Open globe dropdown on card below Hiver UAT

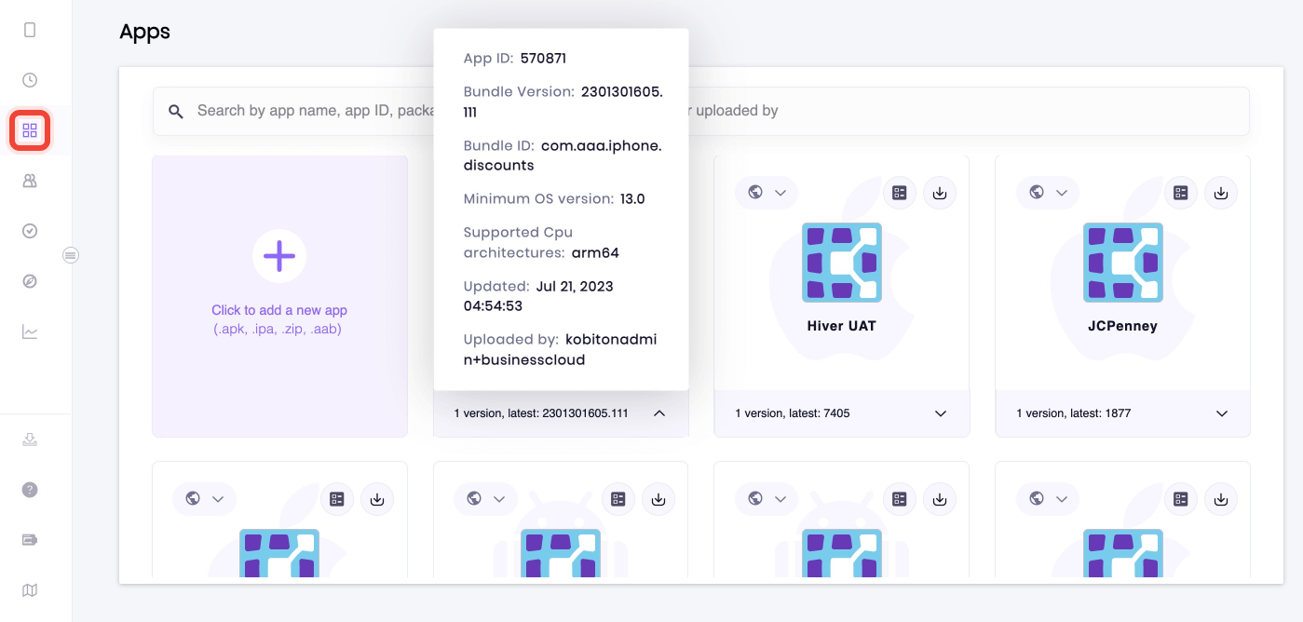coord(767,499)
